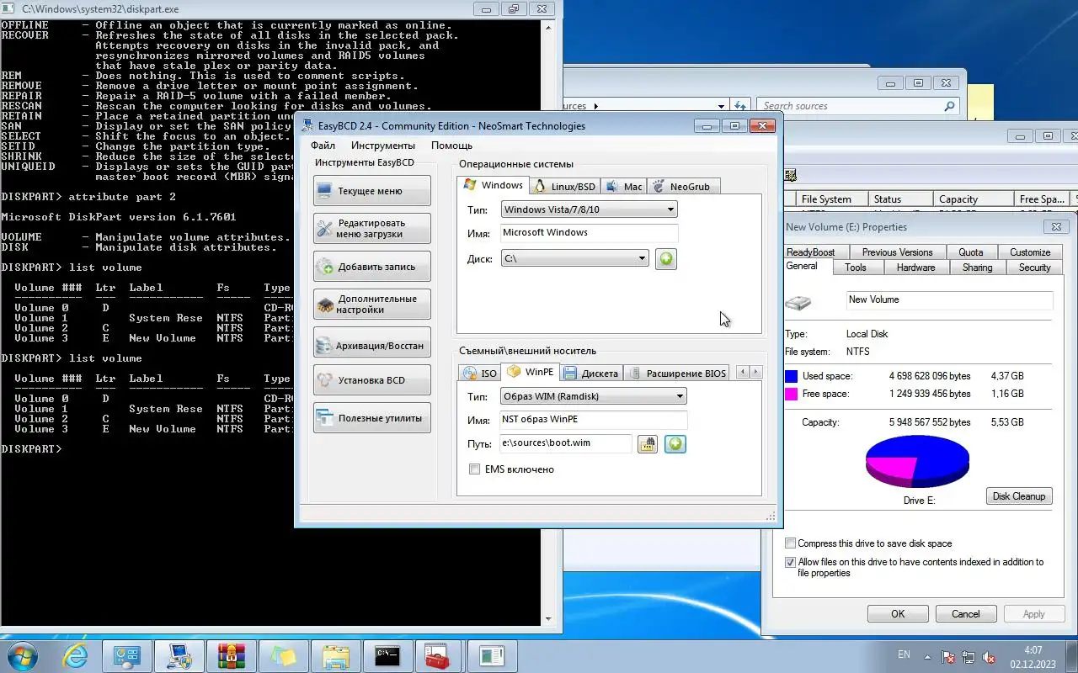Image resolution: width=1078 pixels, height=673 pixels.
Task: Open the Start menu orb
Action: 21,656
